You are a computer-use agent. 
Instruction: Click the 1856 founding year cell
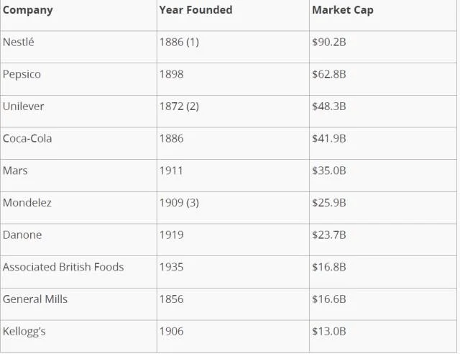coord(171,299)
